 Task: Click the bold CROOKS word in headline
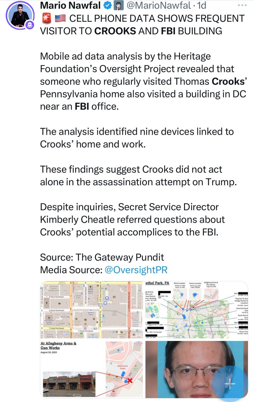click(115, 31)
